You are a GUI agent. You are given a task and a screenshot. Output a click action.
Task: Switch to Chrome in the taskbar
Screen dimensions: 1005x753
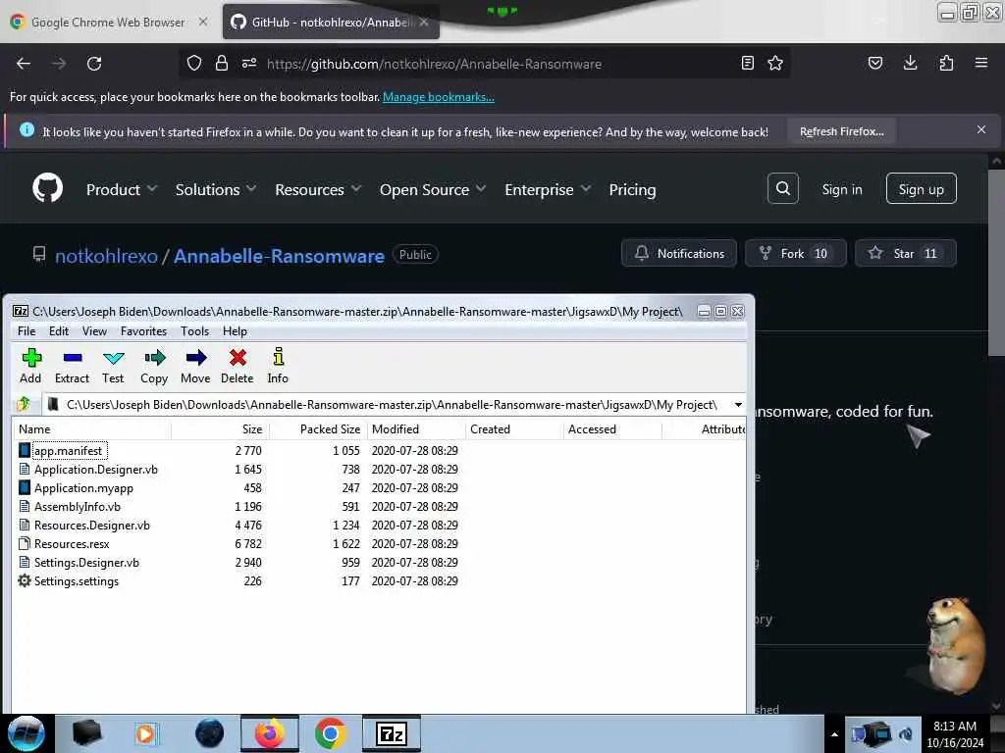pos(330,733)
